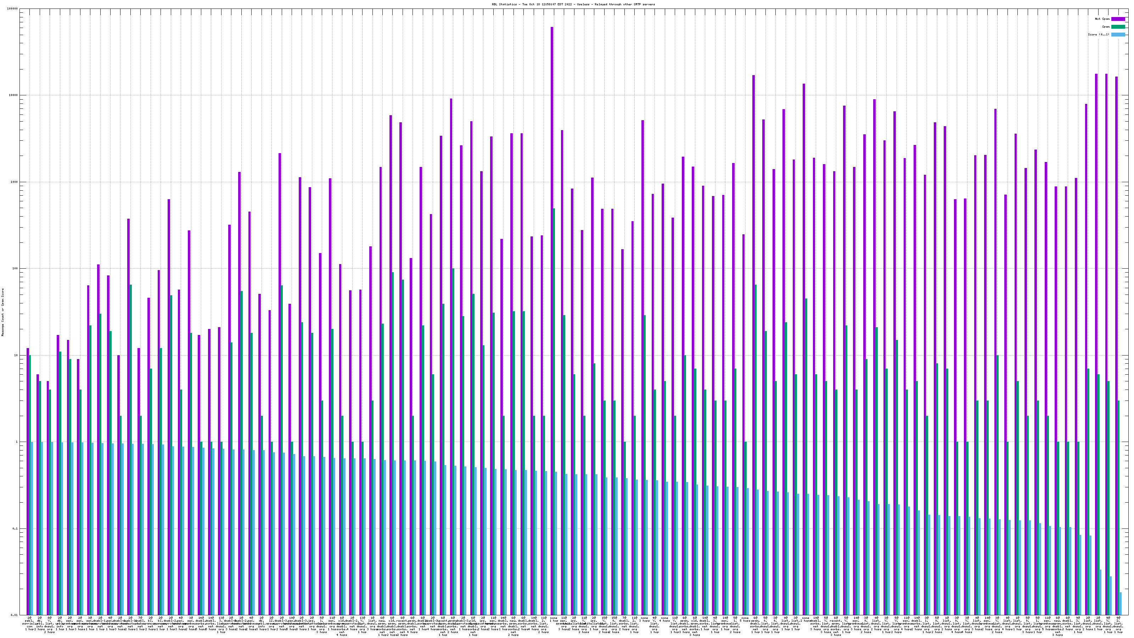Click the 10 y-axis tick label
The image size is (1134, 638).
(x=16, y=355)
